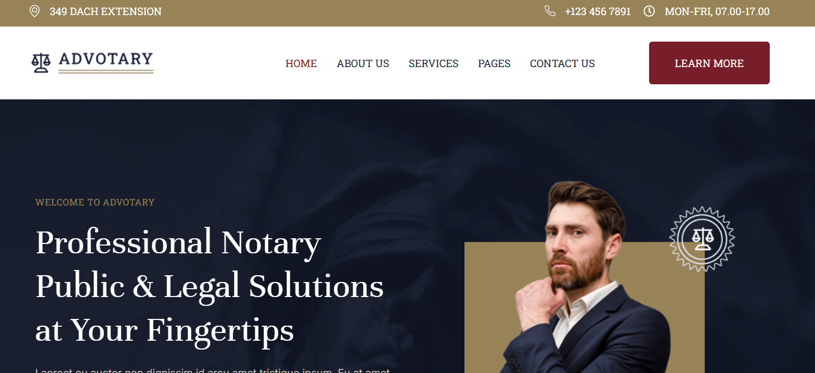815x373 pixels.
Task: Go to the Home menu item
Action: click(x=301, y=63)
